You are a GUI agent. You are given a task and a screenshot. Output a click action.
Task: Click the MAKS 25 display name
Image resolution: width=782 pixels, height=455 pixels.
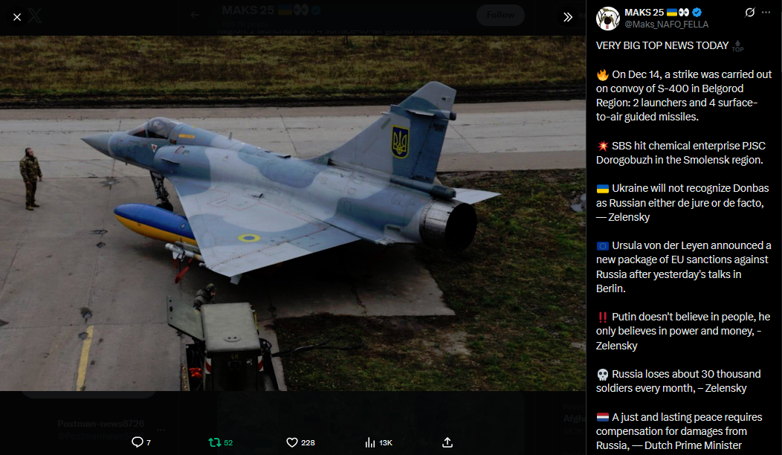point(644,13)
